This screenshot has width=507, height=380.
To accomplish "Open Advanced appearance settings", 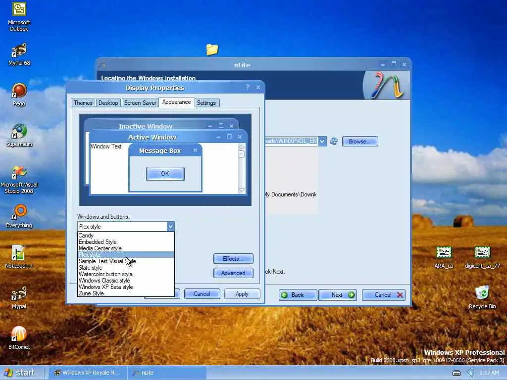I will coord(233,273).
